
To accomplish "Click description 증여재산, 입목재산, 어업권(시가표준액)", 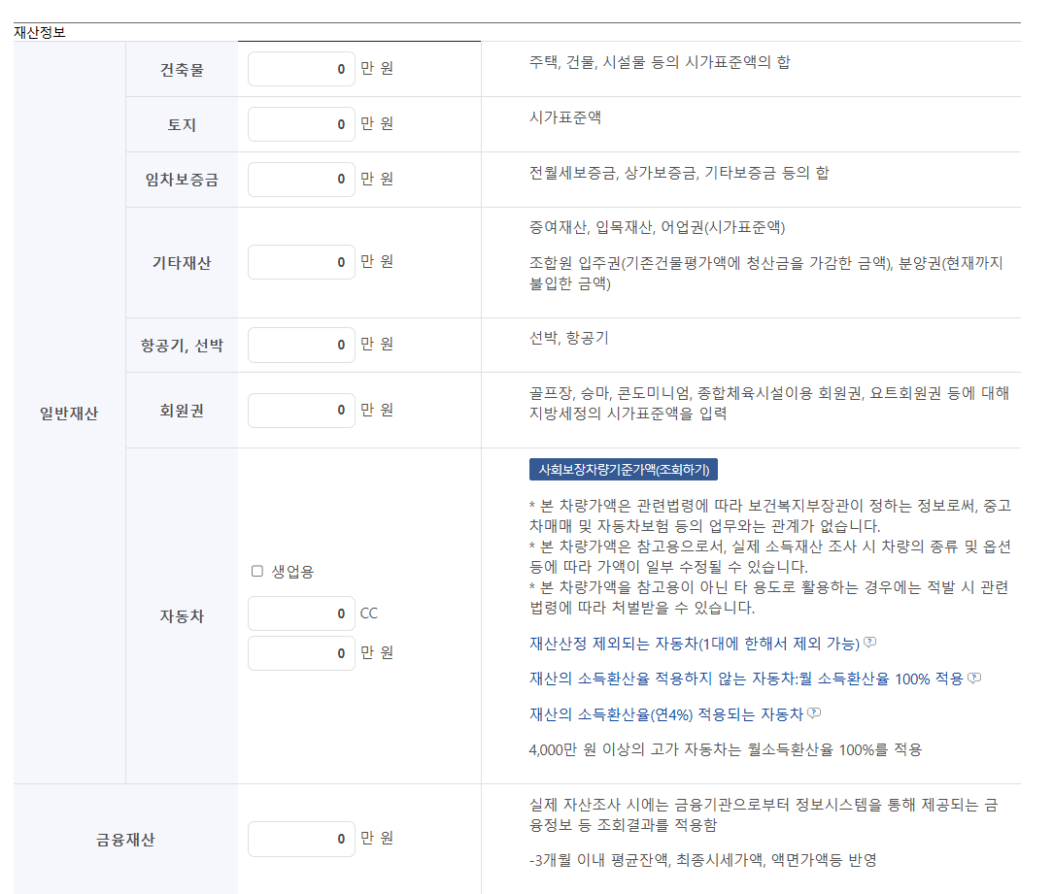I will pos(657,227).
